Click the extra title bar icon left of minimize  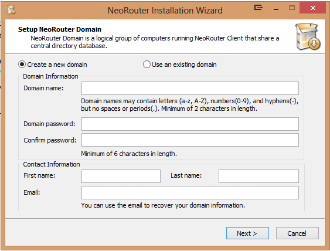click(x=258, y=8)
